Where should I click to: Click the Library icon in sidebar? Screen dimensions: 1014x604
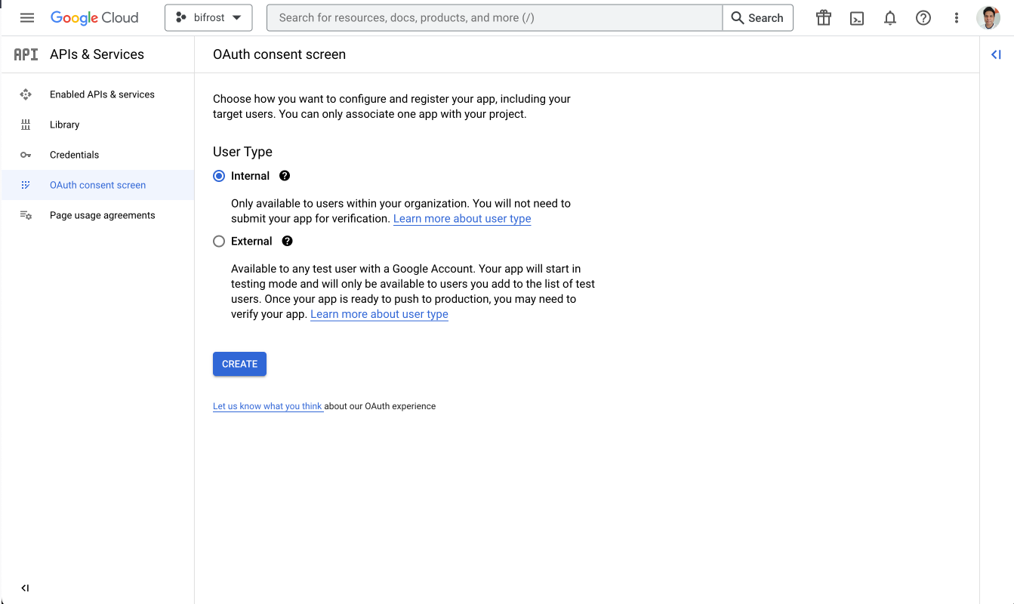(26, 125)
